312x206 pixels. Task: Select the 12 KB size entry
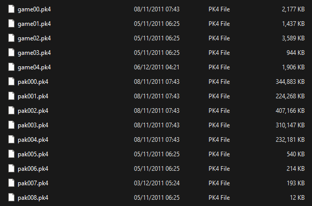pyautogui.click(x=298, y=198)
